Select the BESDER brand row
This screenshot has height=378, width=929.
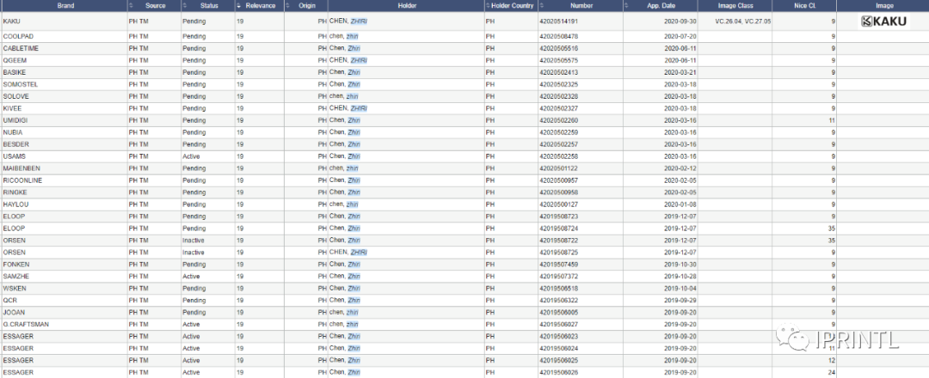[x=464, y=144]
